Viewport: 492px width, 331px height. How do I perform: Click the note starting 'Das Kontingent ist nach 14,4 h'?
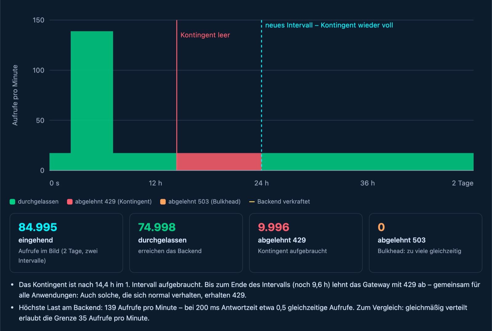click(x=249, y=290)
